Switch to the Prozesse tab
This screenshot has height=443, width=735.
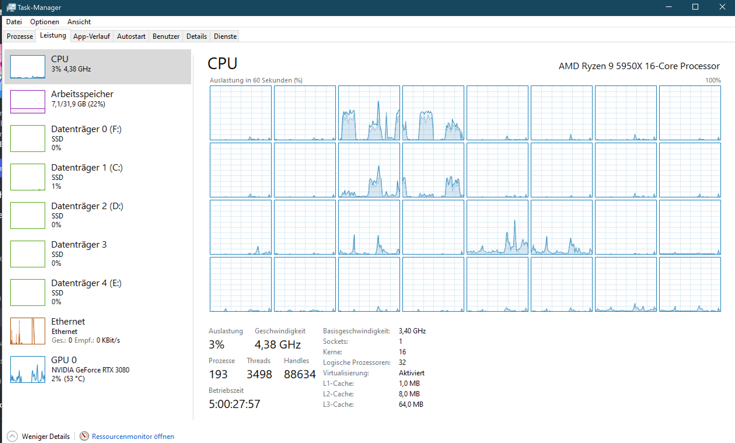coord(20,36)
